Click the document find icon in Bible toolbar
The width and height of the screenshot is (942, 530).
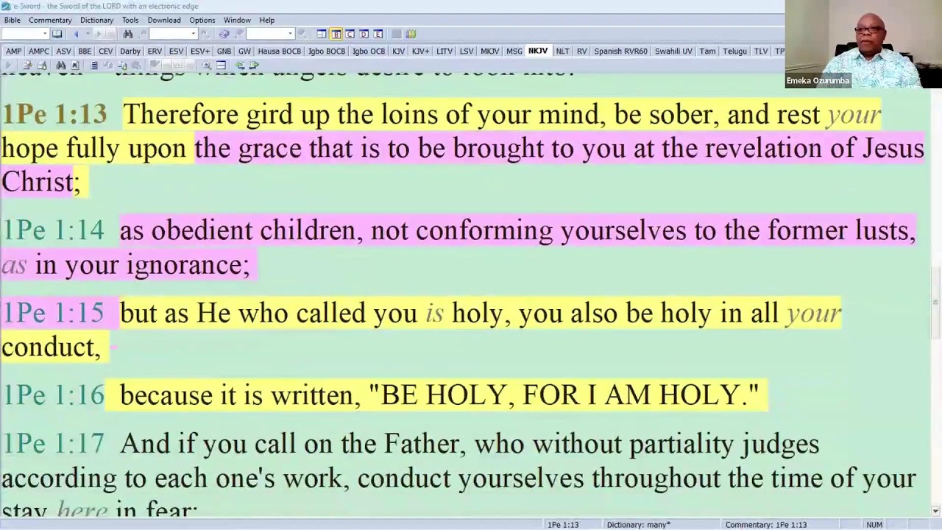point(75,65)
